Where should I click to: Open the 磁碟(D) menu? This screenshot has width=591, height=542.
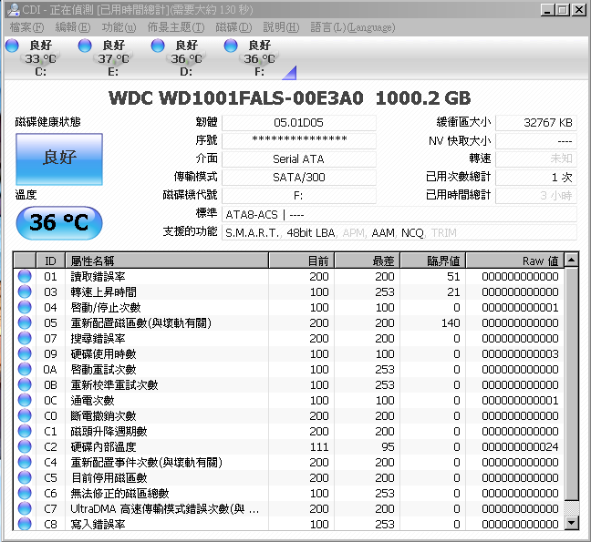(x=233, y=27)
